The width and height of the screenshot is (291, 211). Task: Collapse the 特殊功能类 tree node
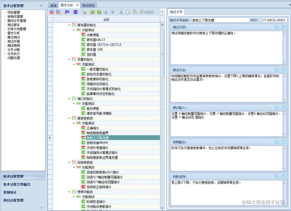(69, 192)
